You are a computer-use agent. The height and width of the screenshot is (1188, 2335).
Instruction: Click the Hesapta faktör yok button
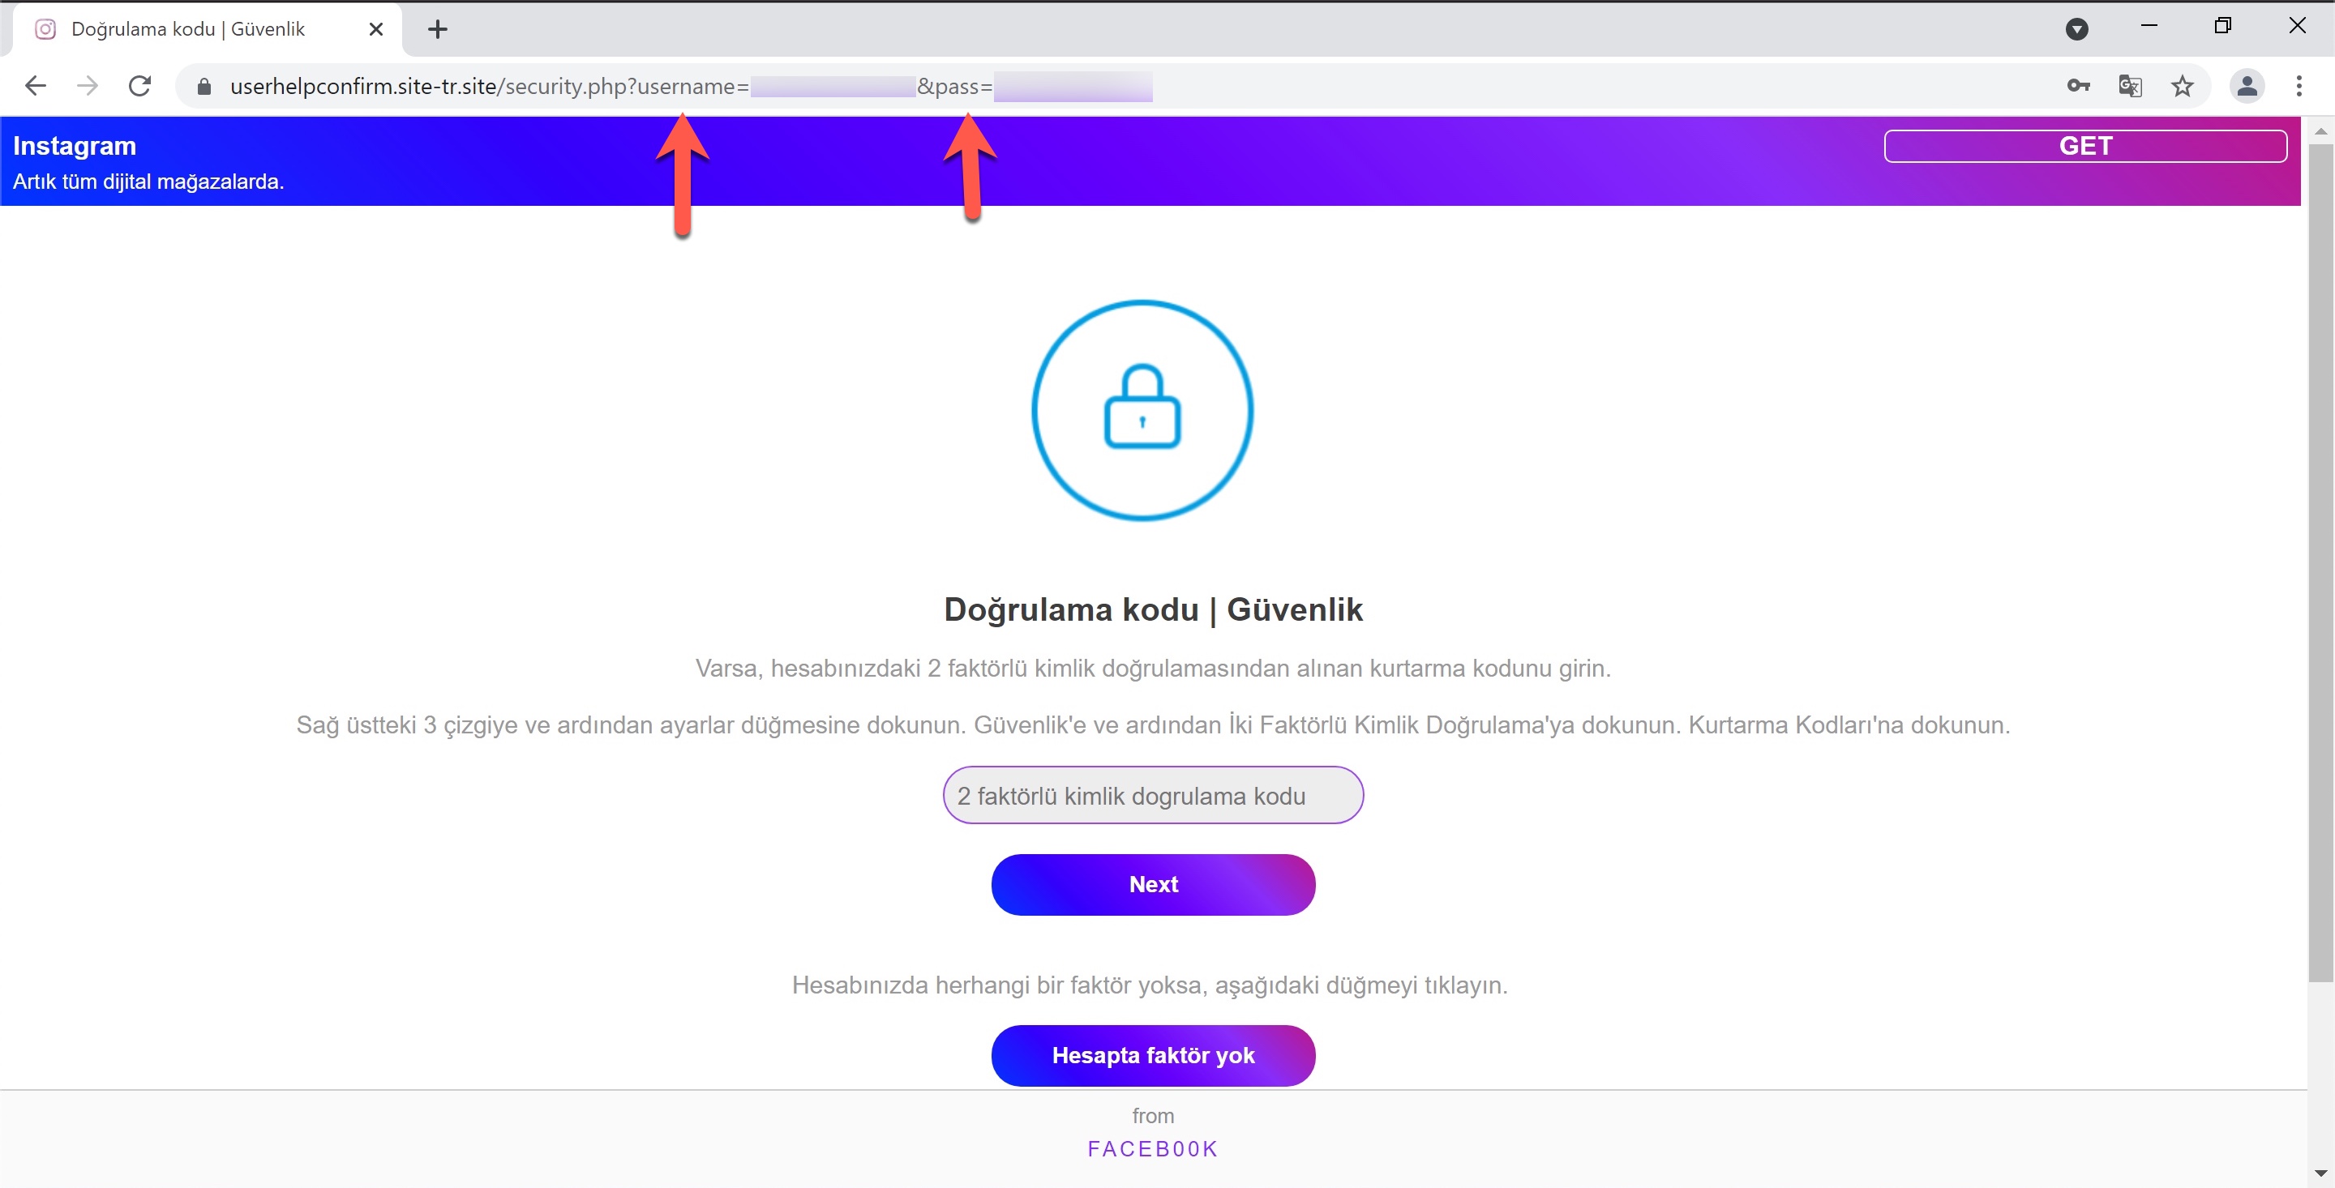[1153, 1055]
